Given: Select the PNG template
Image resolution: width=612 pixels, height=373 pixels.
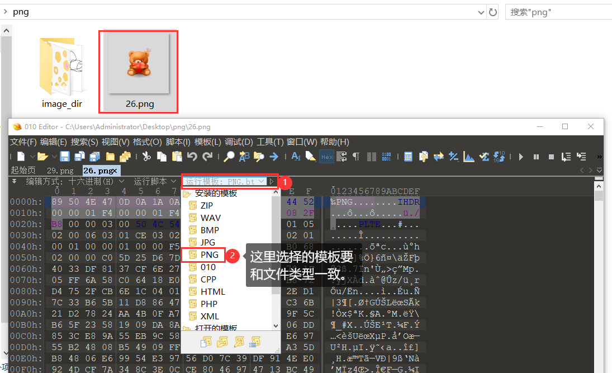Looking at the screenshot, I should point(209,254).
